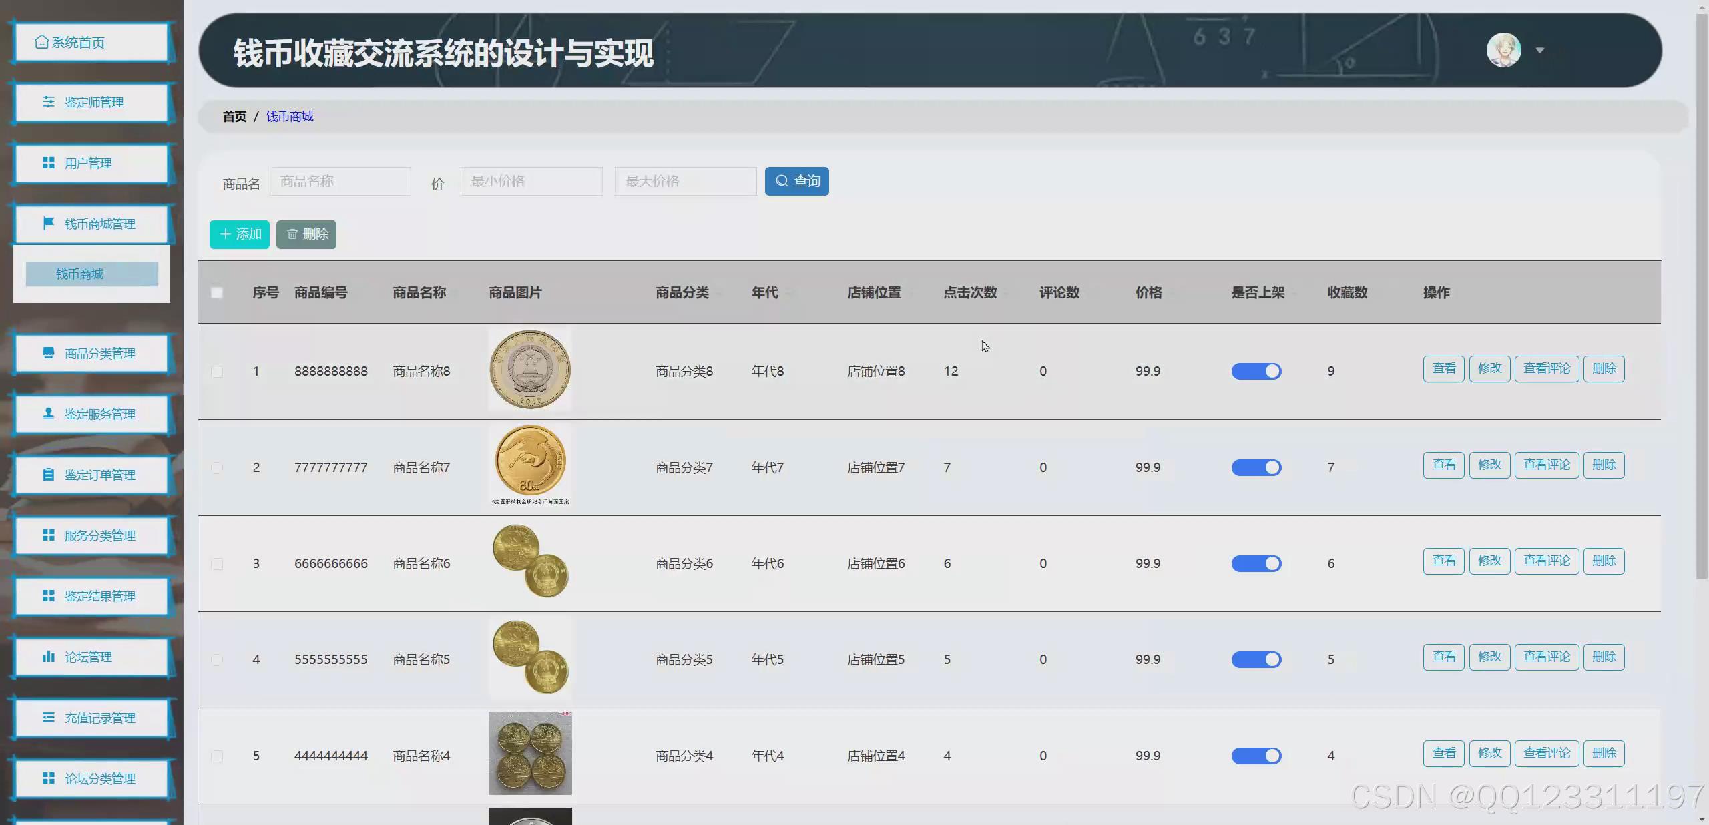Disable 是否上架 toggle for 商品名称8
The image size is (1709, 825).
click(1256, 371)
